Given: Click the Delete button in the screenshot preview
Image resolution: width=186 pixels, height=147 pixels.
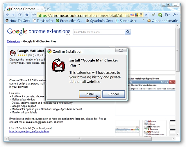Looking at the screenshot, I should (x=172, y=82).
